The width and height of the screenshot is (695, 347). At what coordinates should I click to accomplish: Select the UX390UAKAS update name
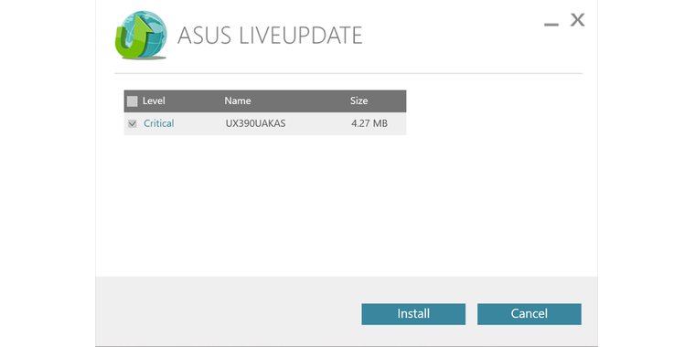tap(255, 123)
